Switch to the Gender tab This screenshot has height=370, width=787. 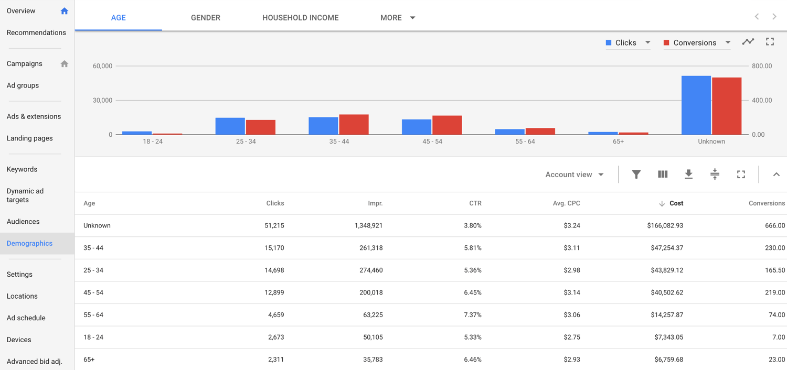click(x=206, y=18)
